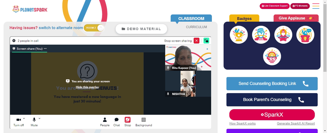This screenshot has width=327, height=133.
Task: Award the meditating guru badge
Action: pos(283,35)
